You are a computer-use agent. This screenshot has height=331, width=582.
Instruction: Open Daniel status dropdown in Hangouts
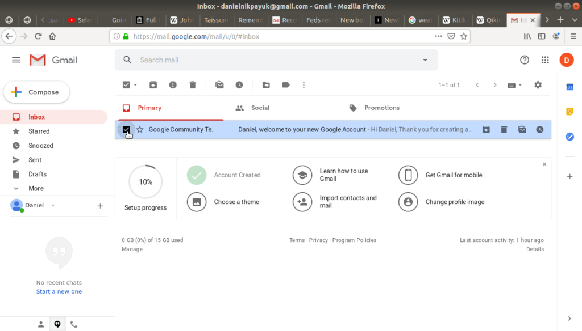pos(53,205)
